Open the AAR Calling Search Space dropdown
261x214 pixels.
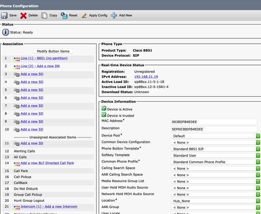[216, 175]
